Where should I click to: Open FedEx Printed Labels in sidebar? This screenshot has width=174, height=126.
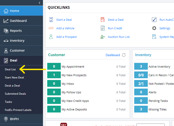18,110
